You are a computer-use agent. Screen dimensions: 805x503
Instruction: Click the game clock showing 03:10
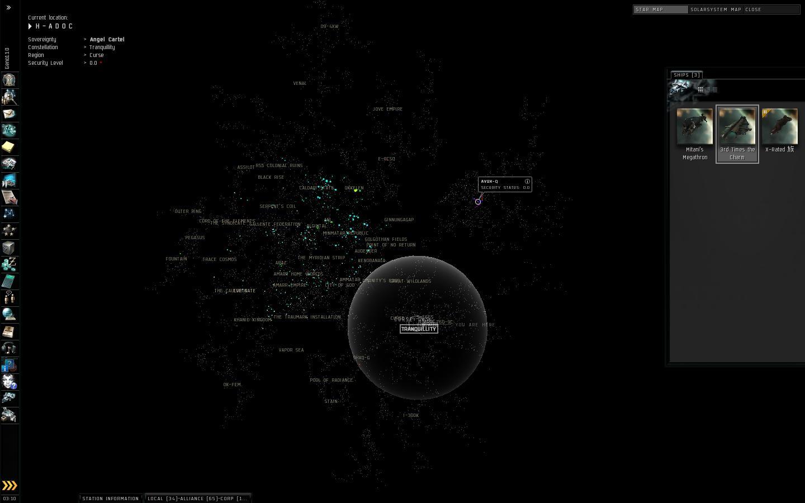[x=10, y=499]
